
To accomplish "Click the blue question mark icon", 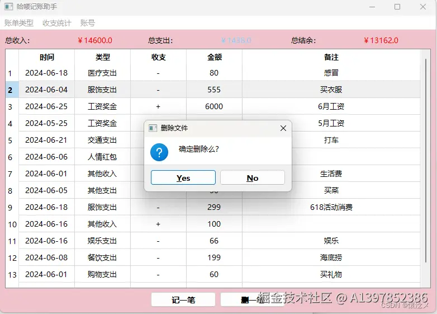I will point(159,152).
